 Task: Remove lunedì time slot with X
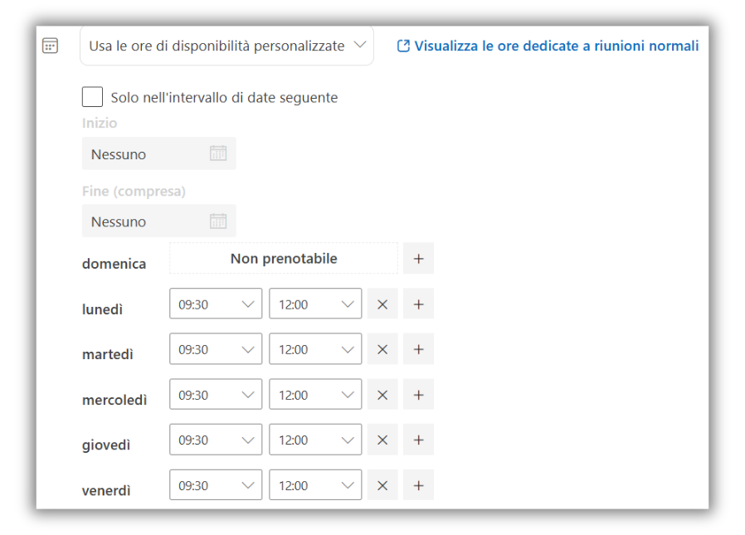tap(382, 304)
